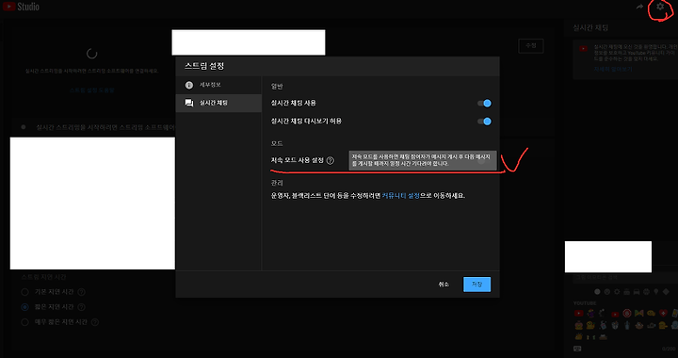Select the car emoji category
Screen dimensions: 678x358
point(637,292)
